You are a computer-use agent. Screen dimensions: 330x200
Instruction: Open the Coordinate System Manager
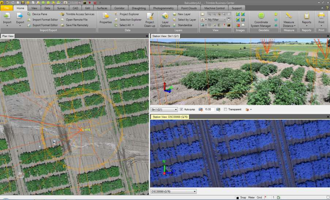261,20
